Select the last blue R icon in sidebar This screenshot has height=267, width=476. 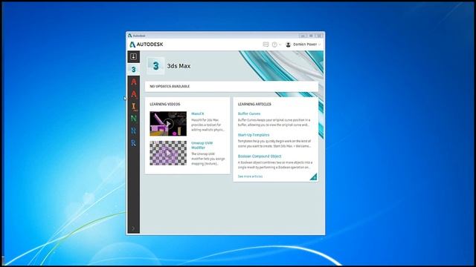point(134,143)
